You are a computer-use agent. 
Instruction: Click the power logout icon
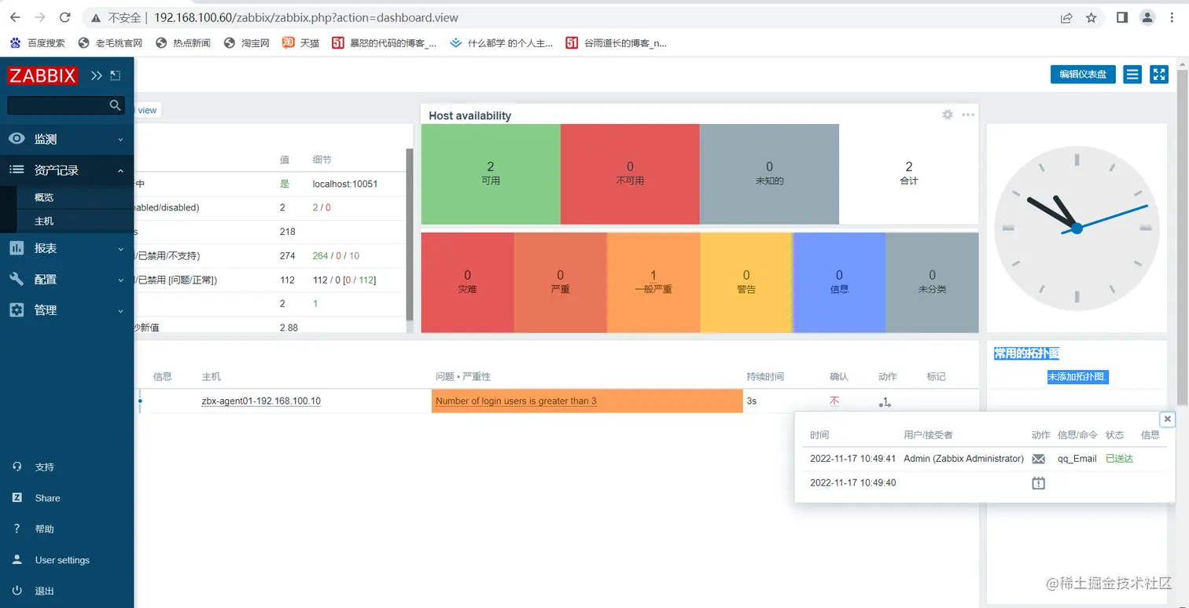tap(17, 591)
